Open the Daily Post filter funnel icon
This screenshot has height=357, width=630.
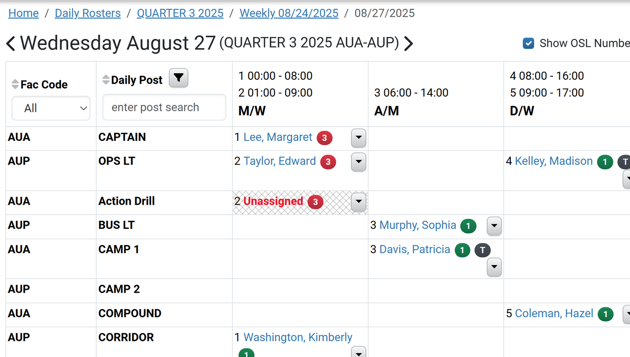[x=179, y=78]
